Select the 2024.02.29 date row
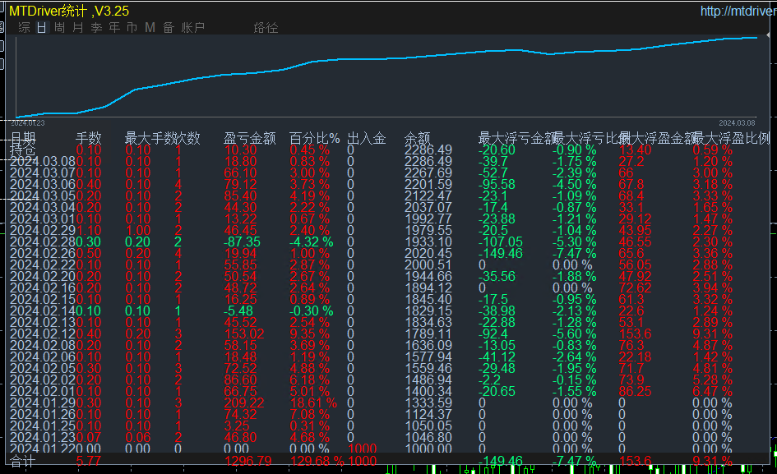This screenshot has width=777, height=474. pyautogui.click(x=43, y=230)
